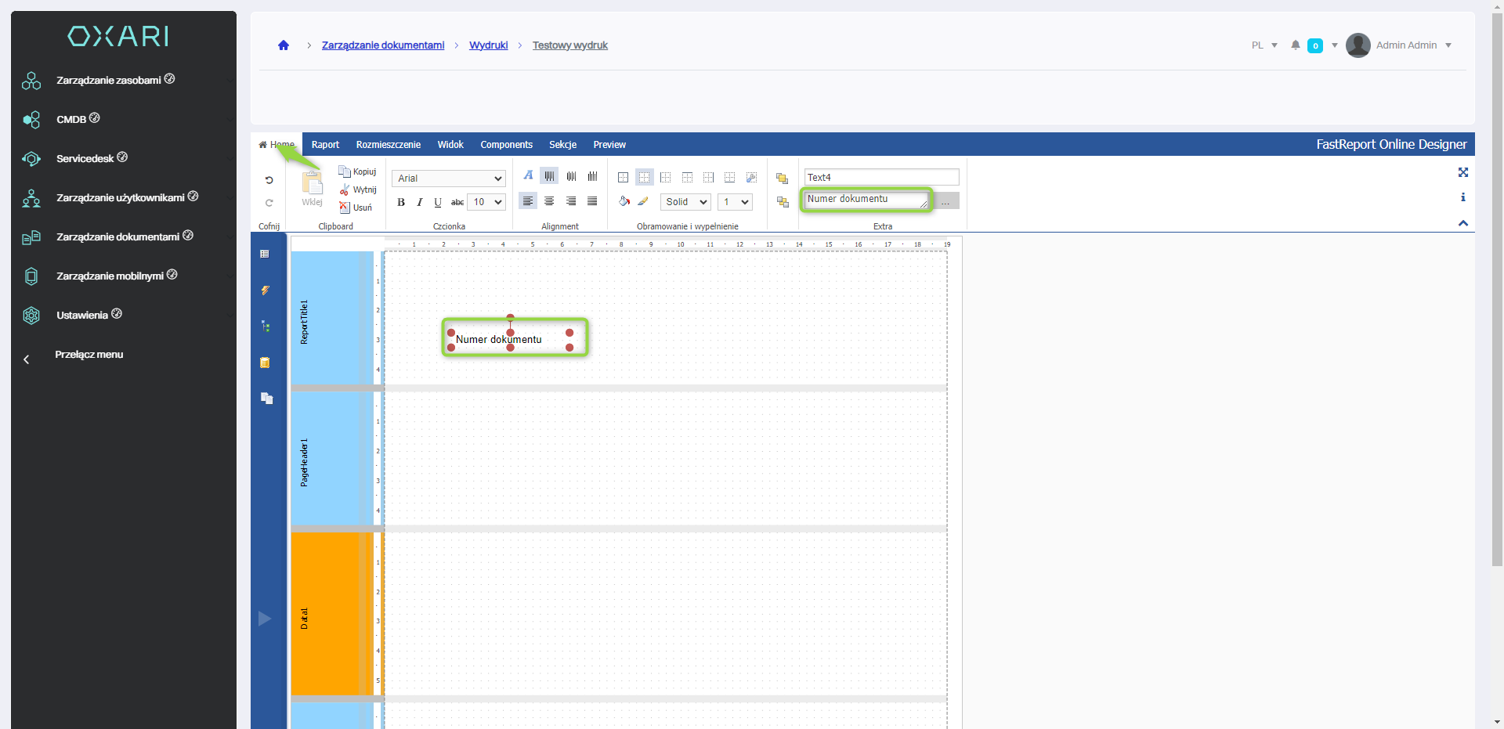Viewport: 1504px width, 729px height.
Task: Open the Arial font family dropdown
Action: pyautogui.click(x=449, y=179)
